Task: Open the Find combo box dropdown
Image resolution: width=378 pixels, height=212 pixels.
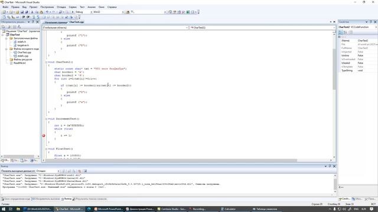Action: (165, 12)
